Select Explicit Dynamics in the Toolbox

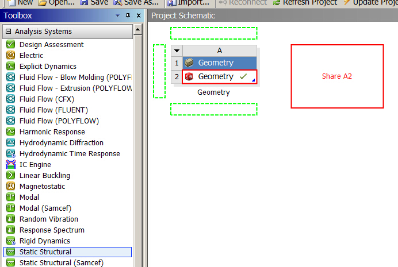pos(48,67)
